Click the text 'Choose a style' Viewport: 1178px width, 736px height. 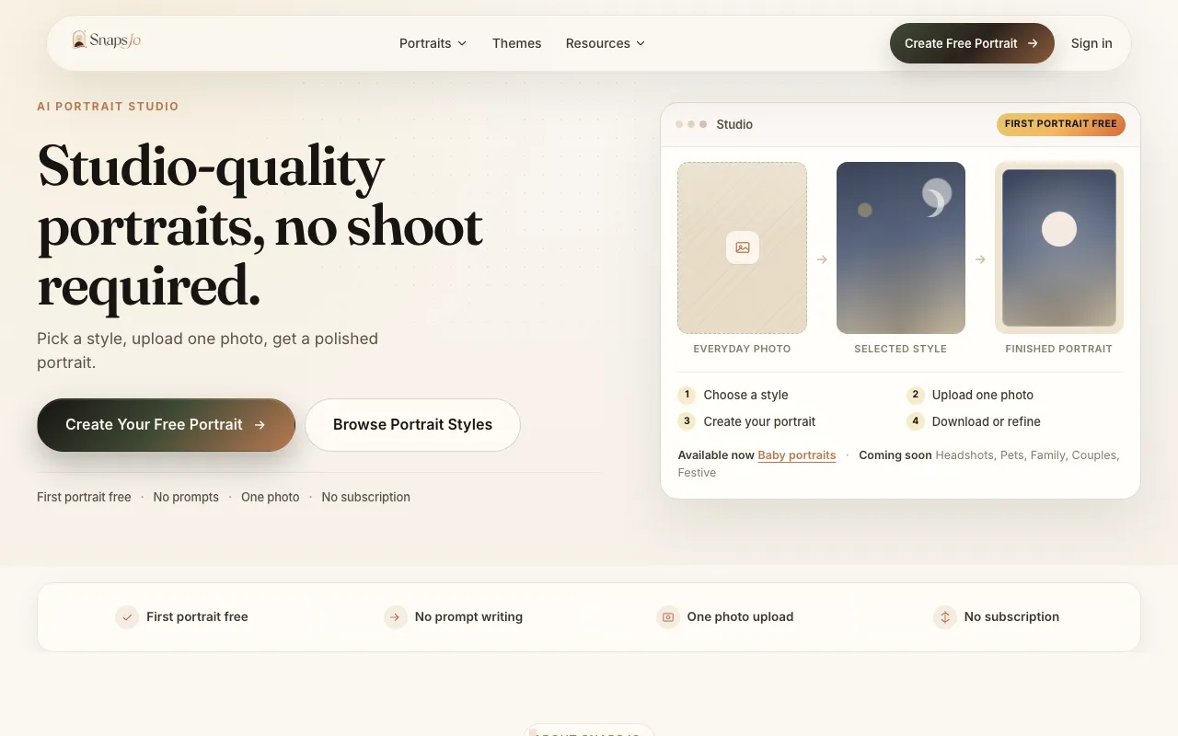[746, 395]
